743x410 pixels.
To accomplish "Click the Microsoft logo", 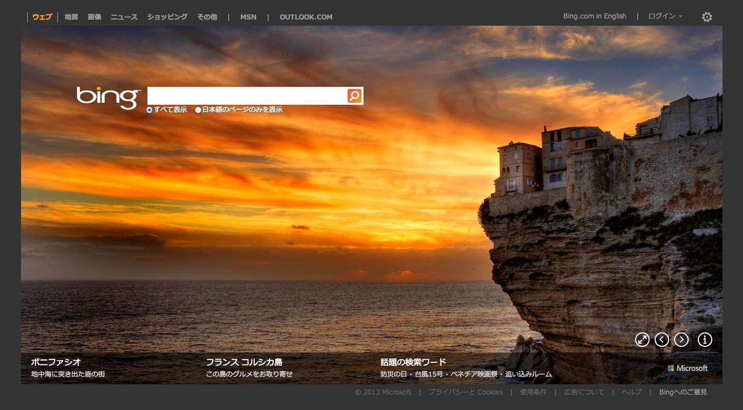I will click(x=688, y=368).
